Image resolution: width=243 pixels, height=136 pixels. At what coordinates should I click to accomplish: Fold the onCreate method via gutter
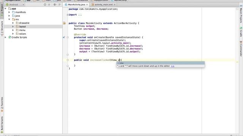click(x=68, y=37)
